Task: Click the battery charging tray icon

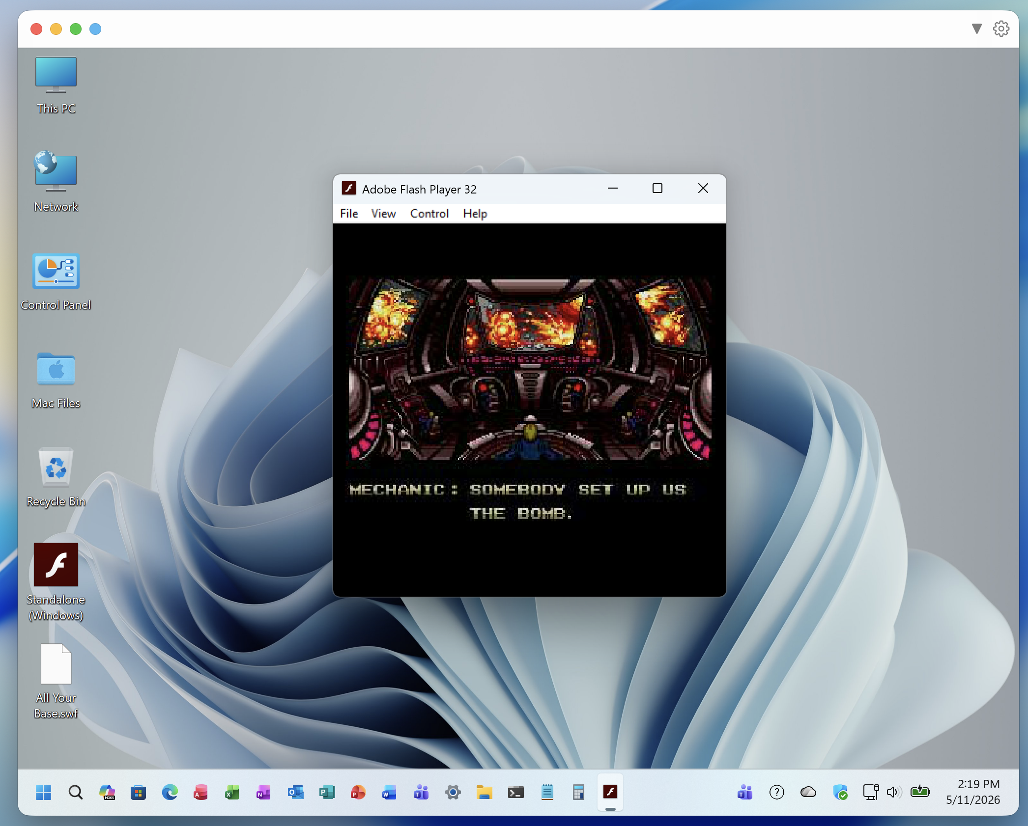Action: pyautogui.click(x=920, y=792)
